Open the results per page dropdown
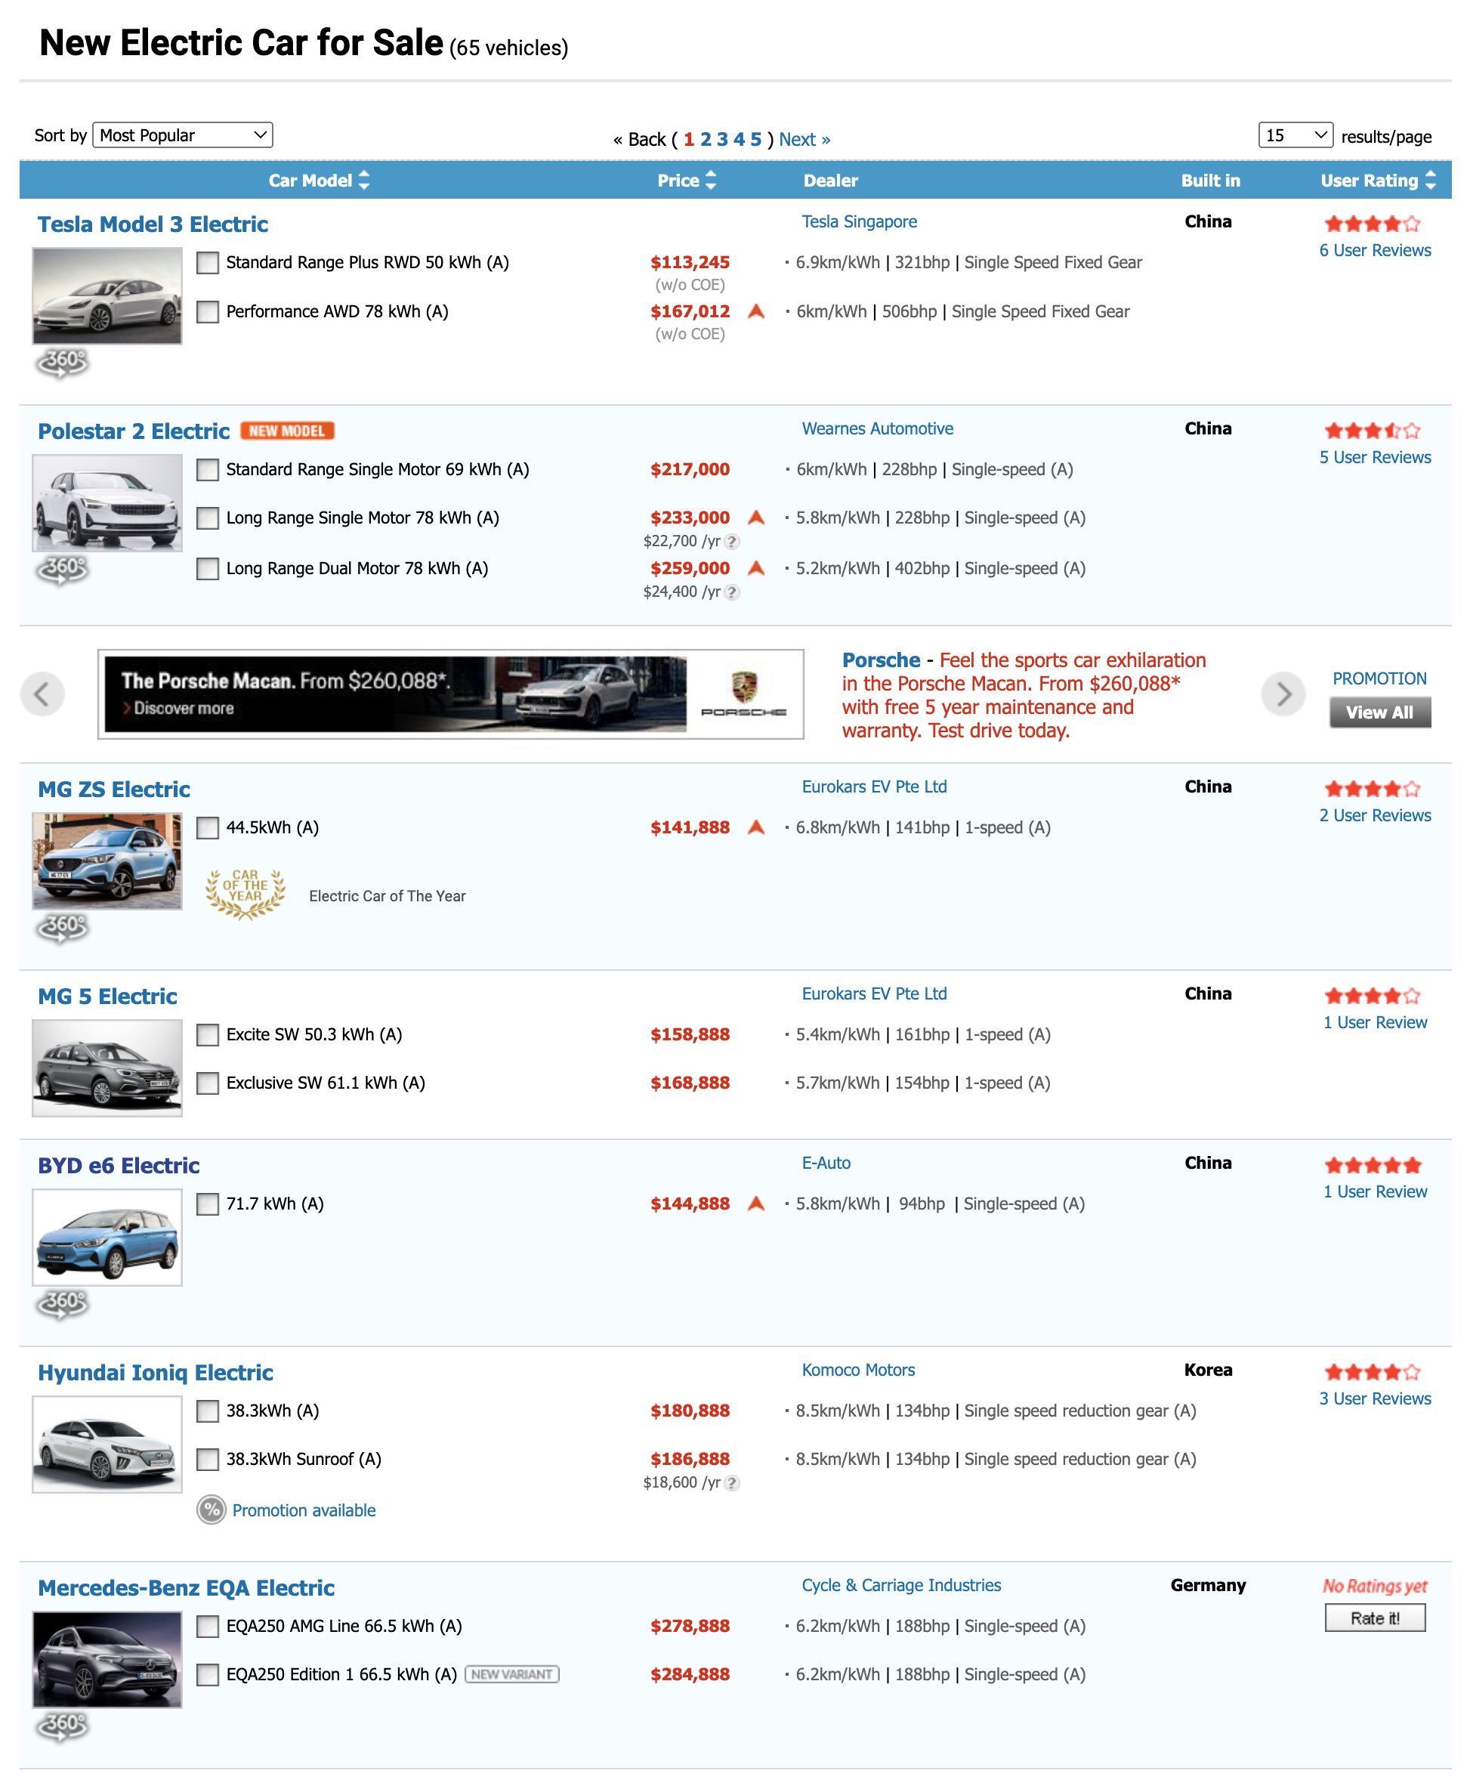This screenshot has width=1470, height=1780. tap(1295, 135)
